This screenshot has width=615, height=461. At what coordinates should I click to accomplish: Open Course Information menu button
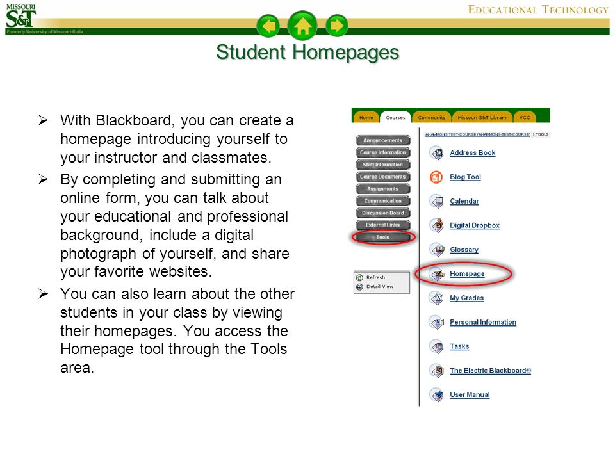[x=383, y=152]
